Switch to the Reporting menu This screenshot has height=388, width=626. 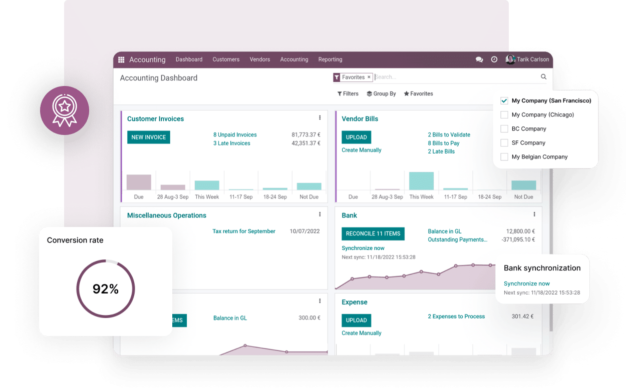coord(330,59)
